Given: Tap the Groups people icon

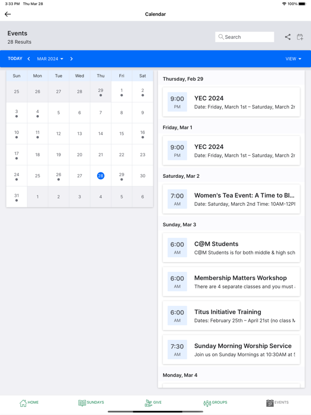Looking at the screenshot, I should [207, 403].
